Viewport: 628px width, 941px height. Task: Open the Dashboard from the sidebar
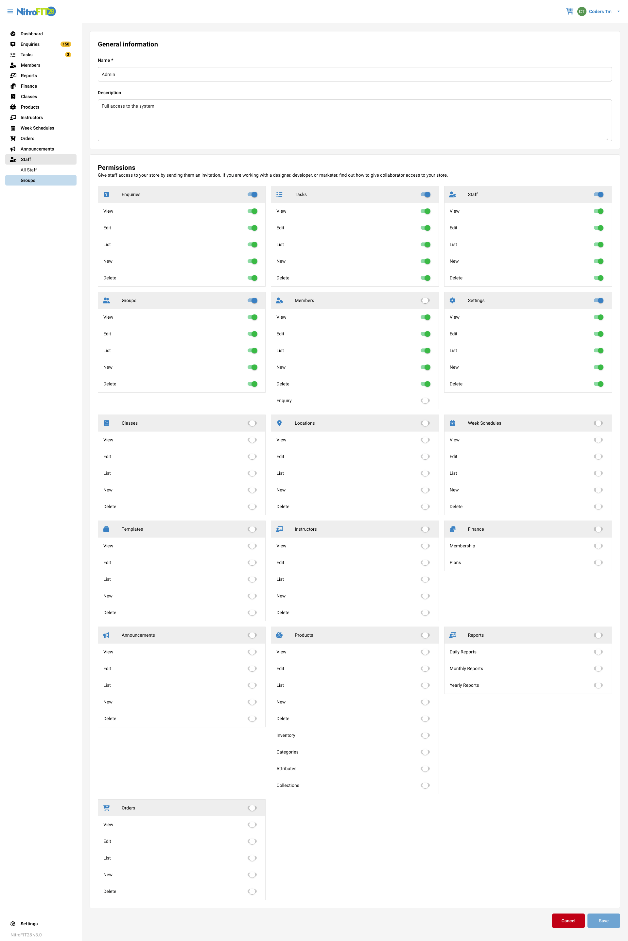point(31,34)
